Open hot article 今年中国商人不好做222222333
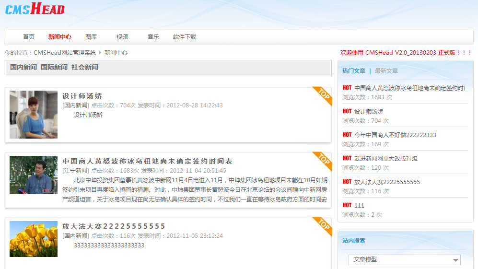Image resolution: width=478 pixels, height=269 pixels. pyautogui.click(x=395, y=135)
